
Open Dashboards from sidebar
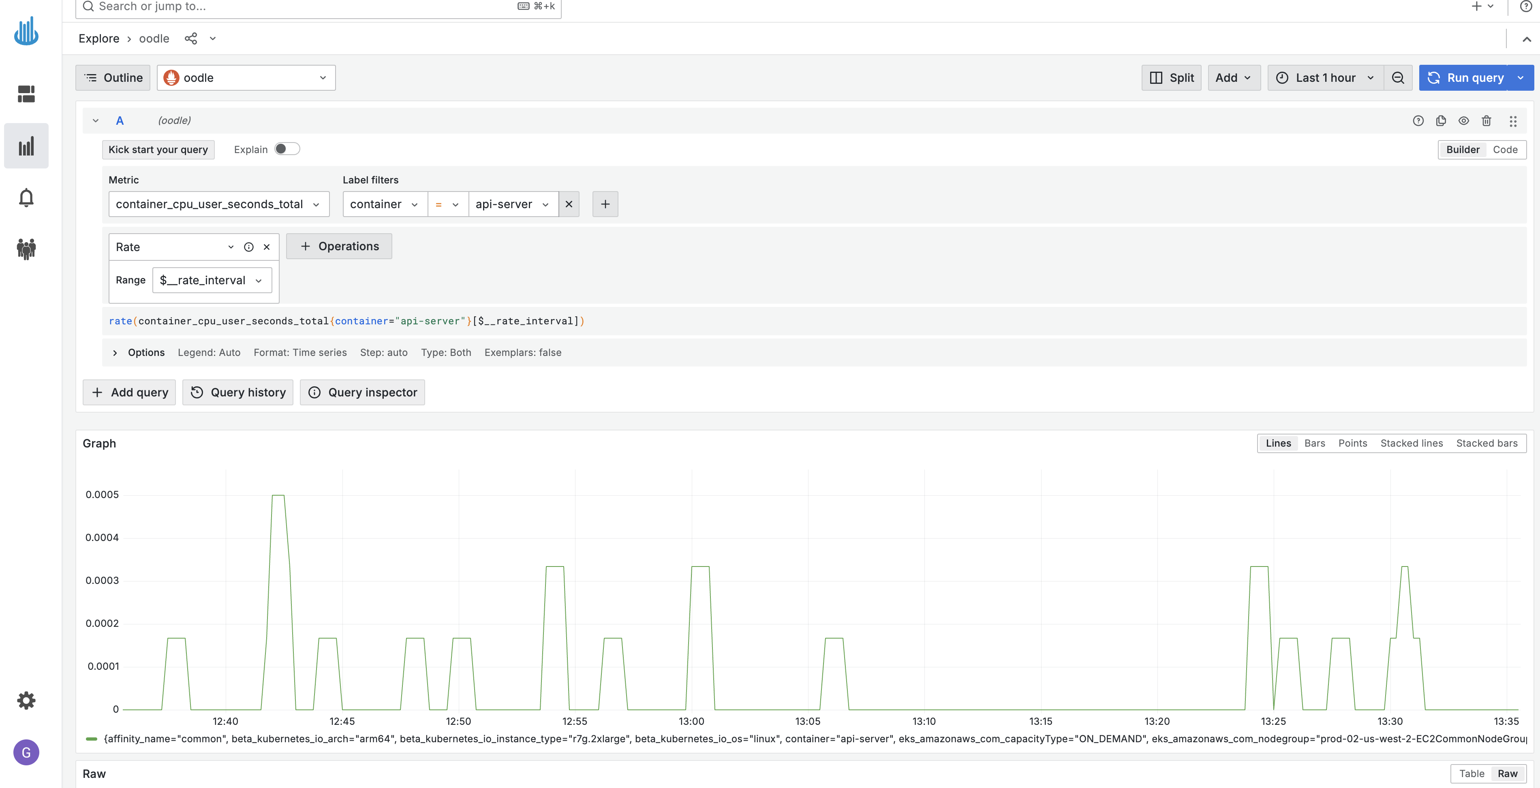click(26, 94)
